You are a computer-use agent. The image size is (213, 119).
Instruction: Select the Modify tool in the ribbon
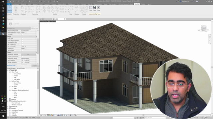10,9
